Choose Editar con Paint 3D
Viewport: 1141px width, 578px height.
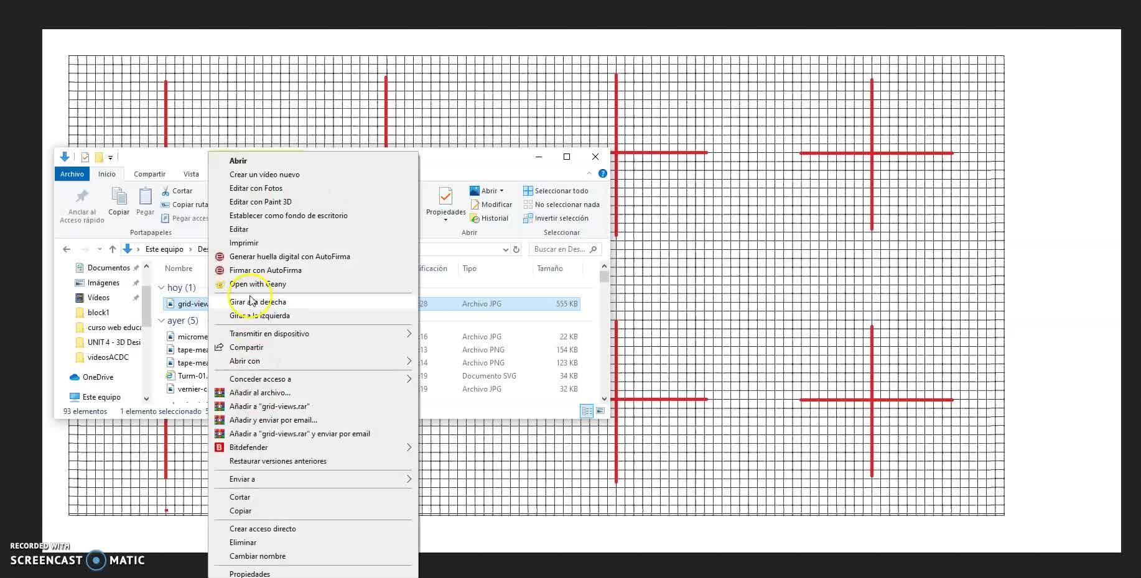click(x=261, y=202)
